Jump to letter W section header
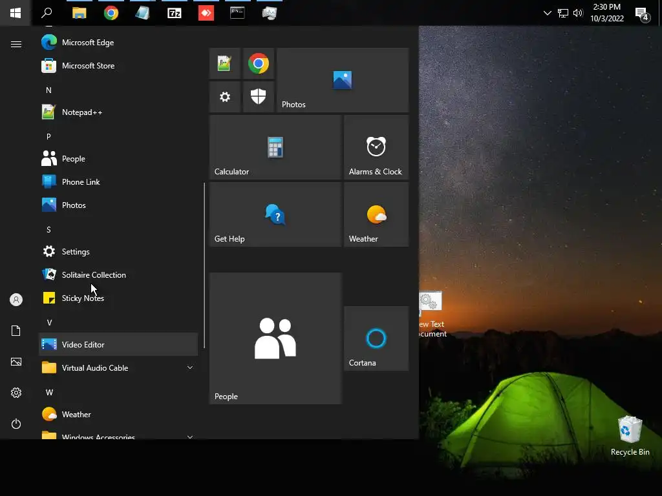Image resolution: width=662 pixels, height=496 pixels. [49, 392]
